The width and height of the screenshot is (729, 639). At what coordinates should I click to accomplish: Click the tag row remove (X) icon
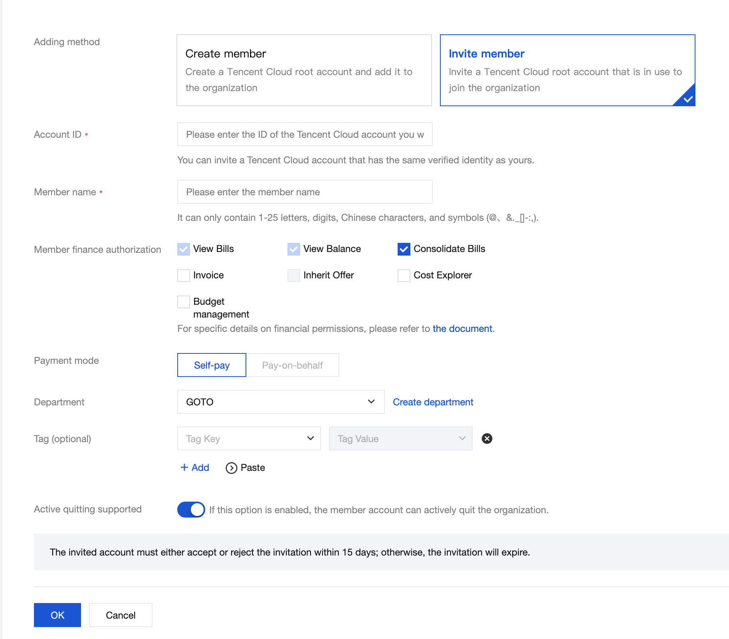[487, 439]
